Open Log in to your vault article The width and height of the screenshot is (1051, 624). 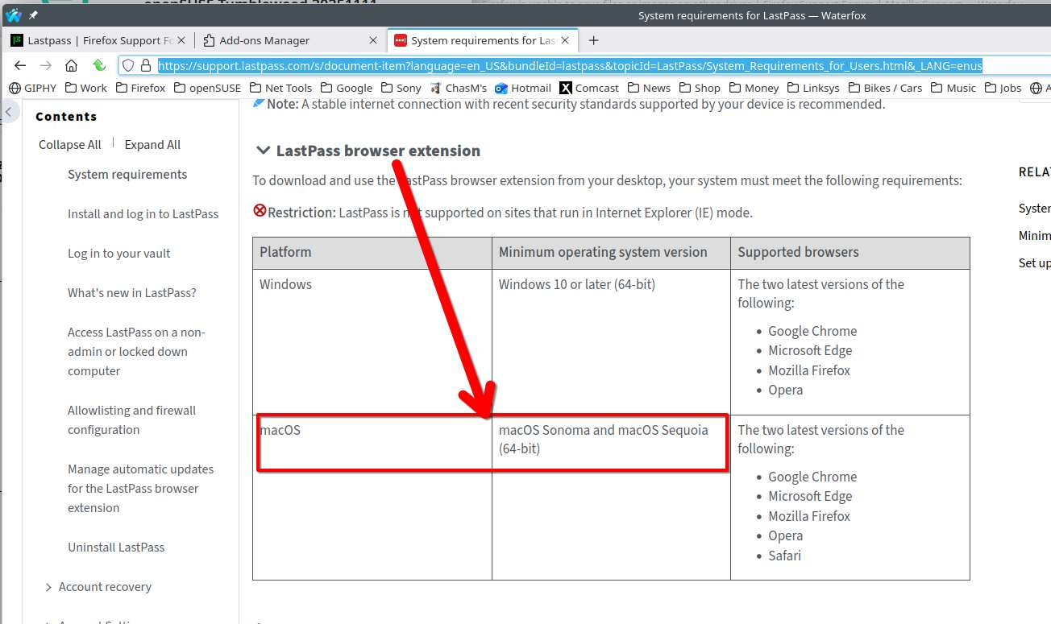119,254
